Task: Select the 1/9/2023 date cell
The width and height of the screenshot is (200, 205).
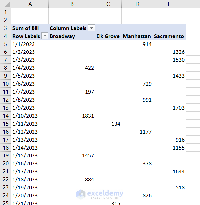Action: (x=30, y=108)
